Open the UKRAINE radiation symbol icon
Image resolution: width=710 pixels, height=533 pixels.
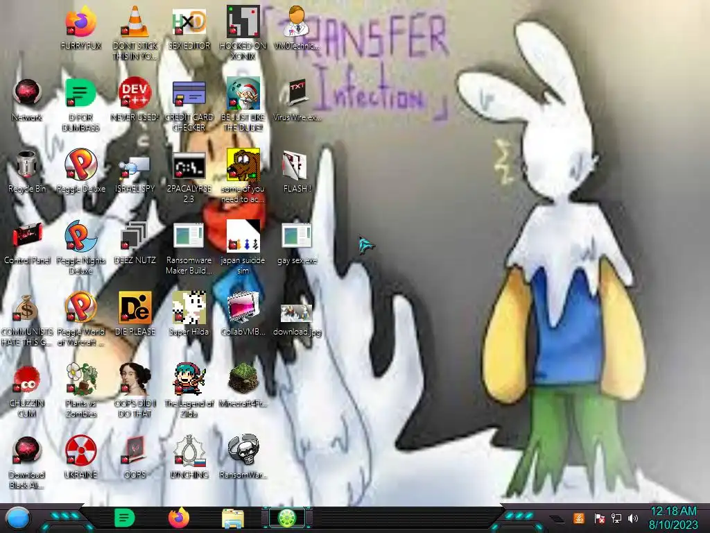80,450
